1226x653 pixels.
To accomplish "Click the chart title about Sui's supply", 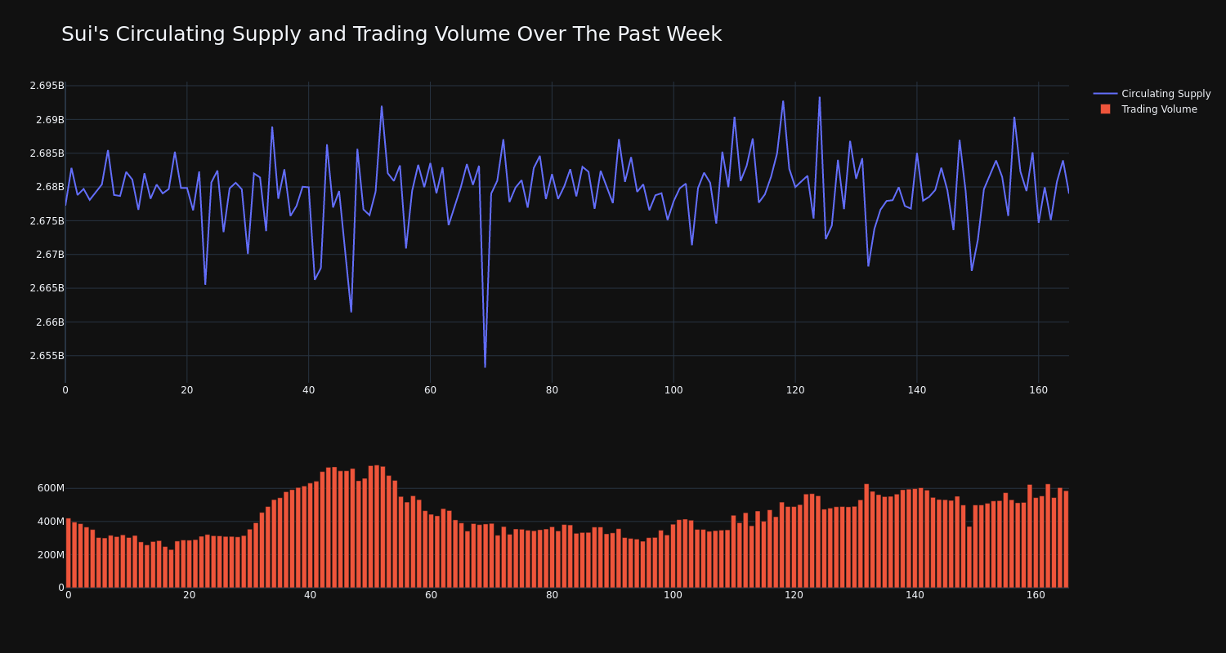I will [x=392, y=34].
